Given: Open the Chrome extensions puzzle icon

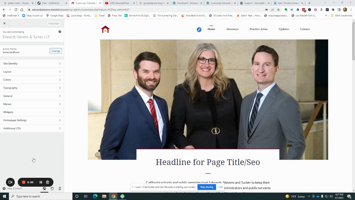Looking at the screenshot, I should (333, 9).
